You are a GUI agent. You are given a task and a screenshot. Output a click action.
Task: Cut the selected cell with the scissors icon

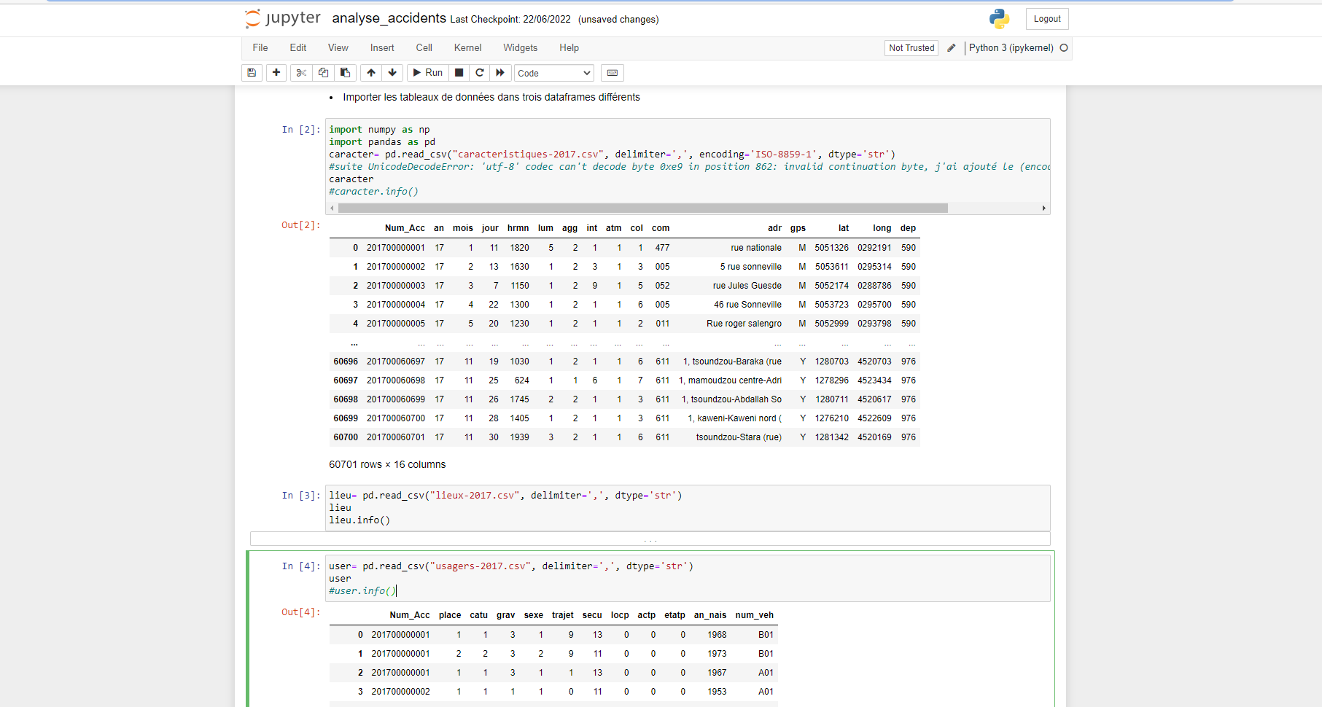[301, 73]
